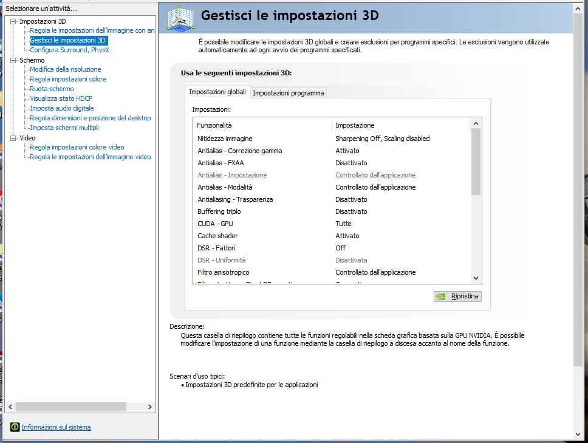
Task: Open Configura Surround, PhysX
Action: click(69, 50)
